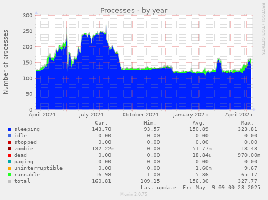Select the 'dead' legend label
This screenshot has height=200, width=268.
pyautogui.click(x=20, y=155)
